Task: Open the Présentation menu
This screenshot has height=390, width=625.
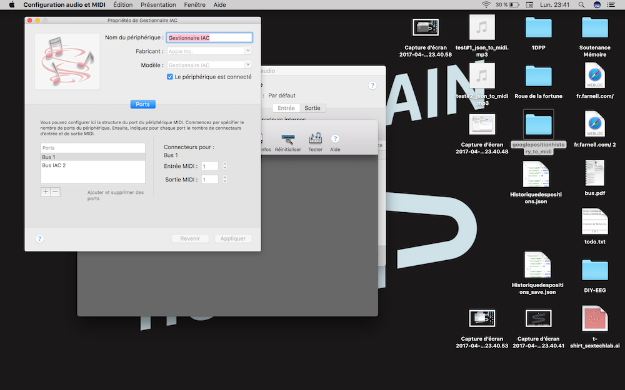Action: point(158,5)
